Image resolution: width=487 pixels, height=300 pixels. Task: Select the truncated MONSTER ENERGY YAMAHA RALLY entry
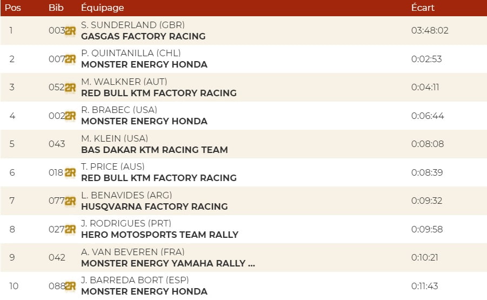coord(168,263)
